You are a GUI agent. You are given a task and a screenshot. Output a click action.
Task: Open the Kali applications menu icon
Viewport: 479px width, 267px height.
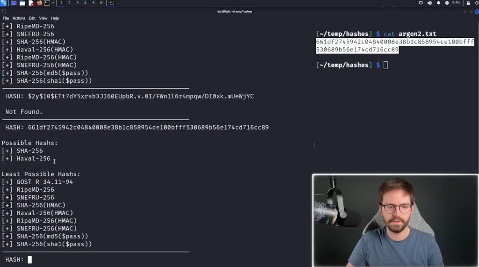3,3
